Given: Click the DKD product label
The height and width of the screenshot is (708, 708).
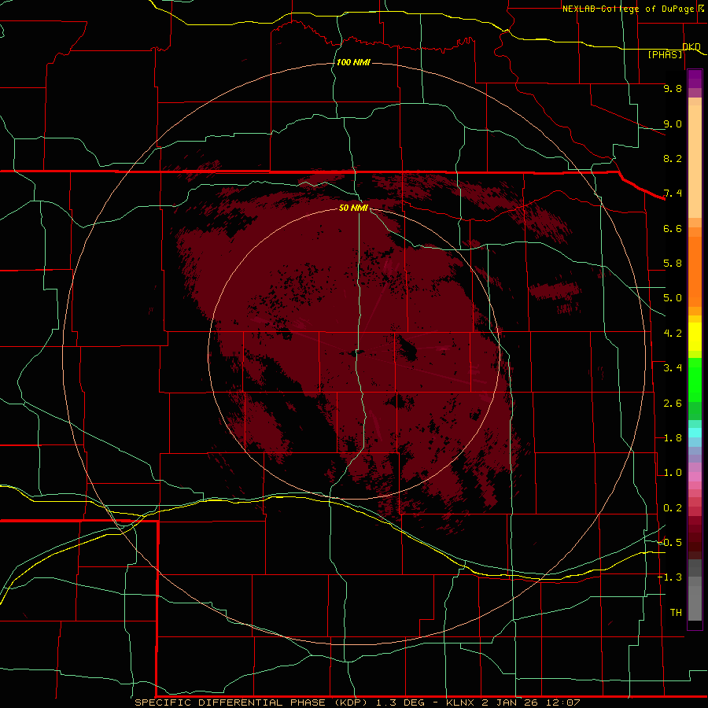Looking at the screenshot, I should tap(691, 46).
